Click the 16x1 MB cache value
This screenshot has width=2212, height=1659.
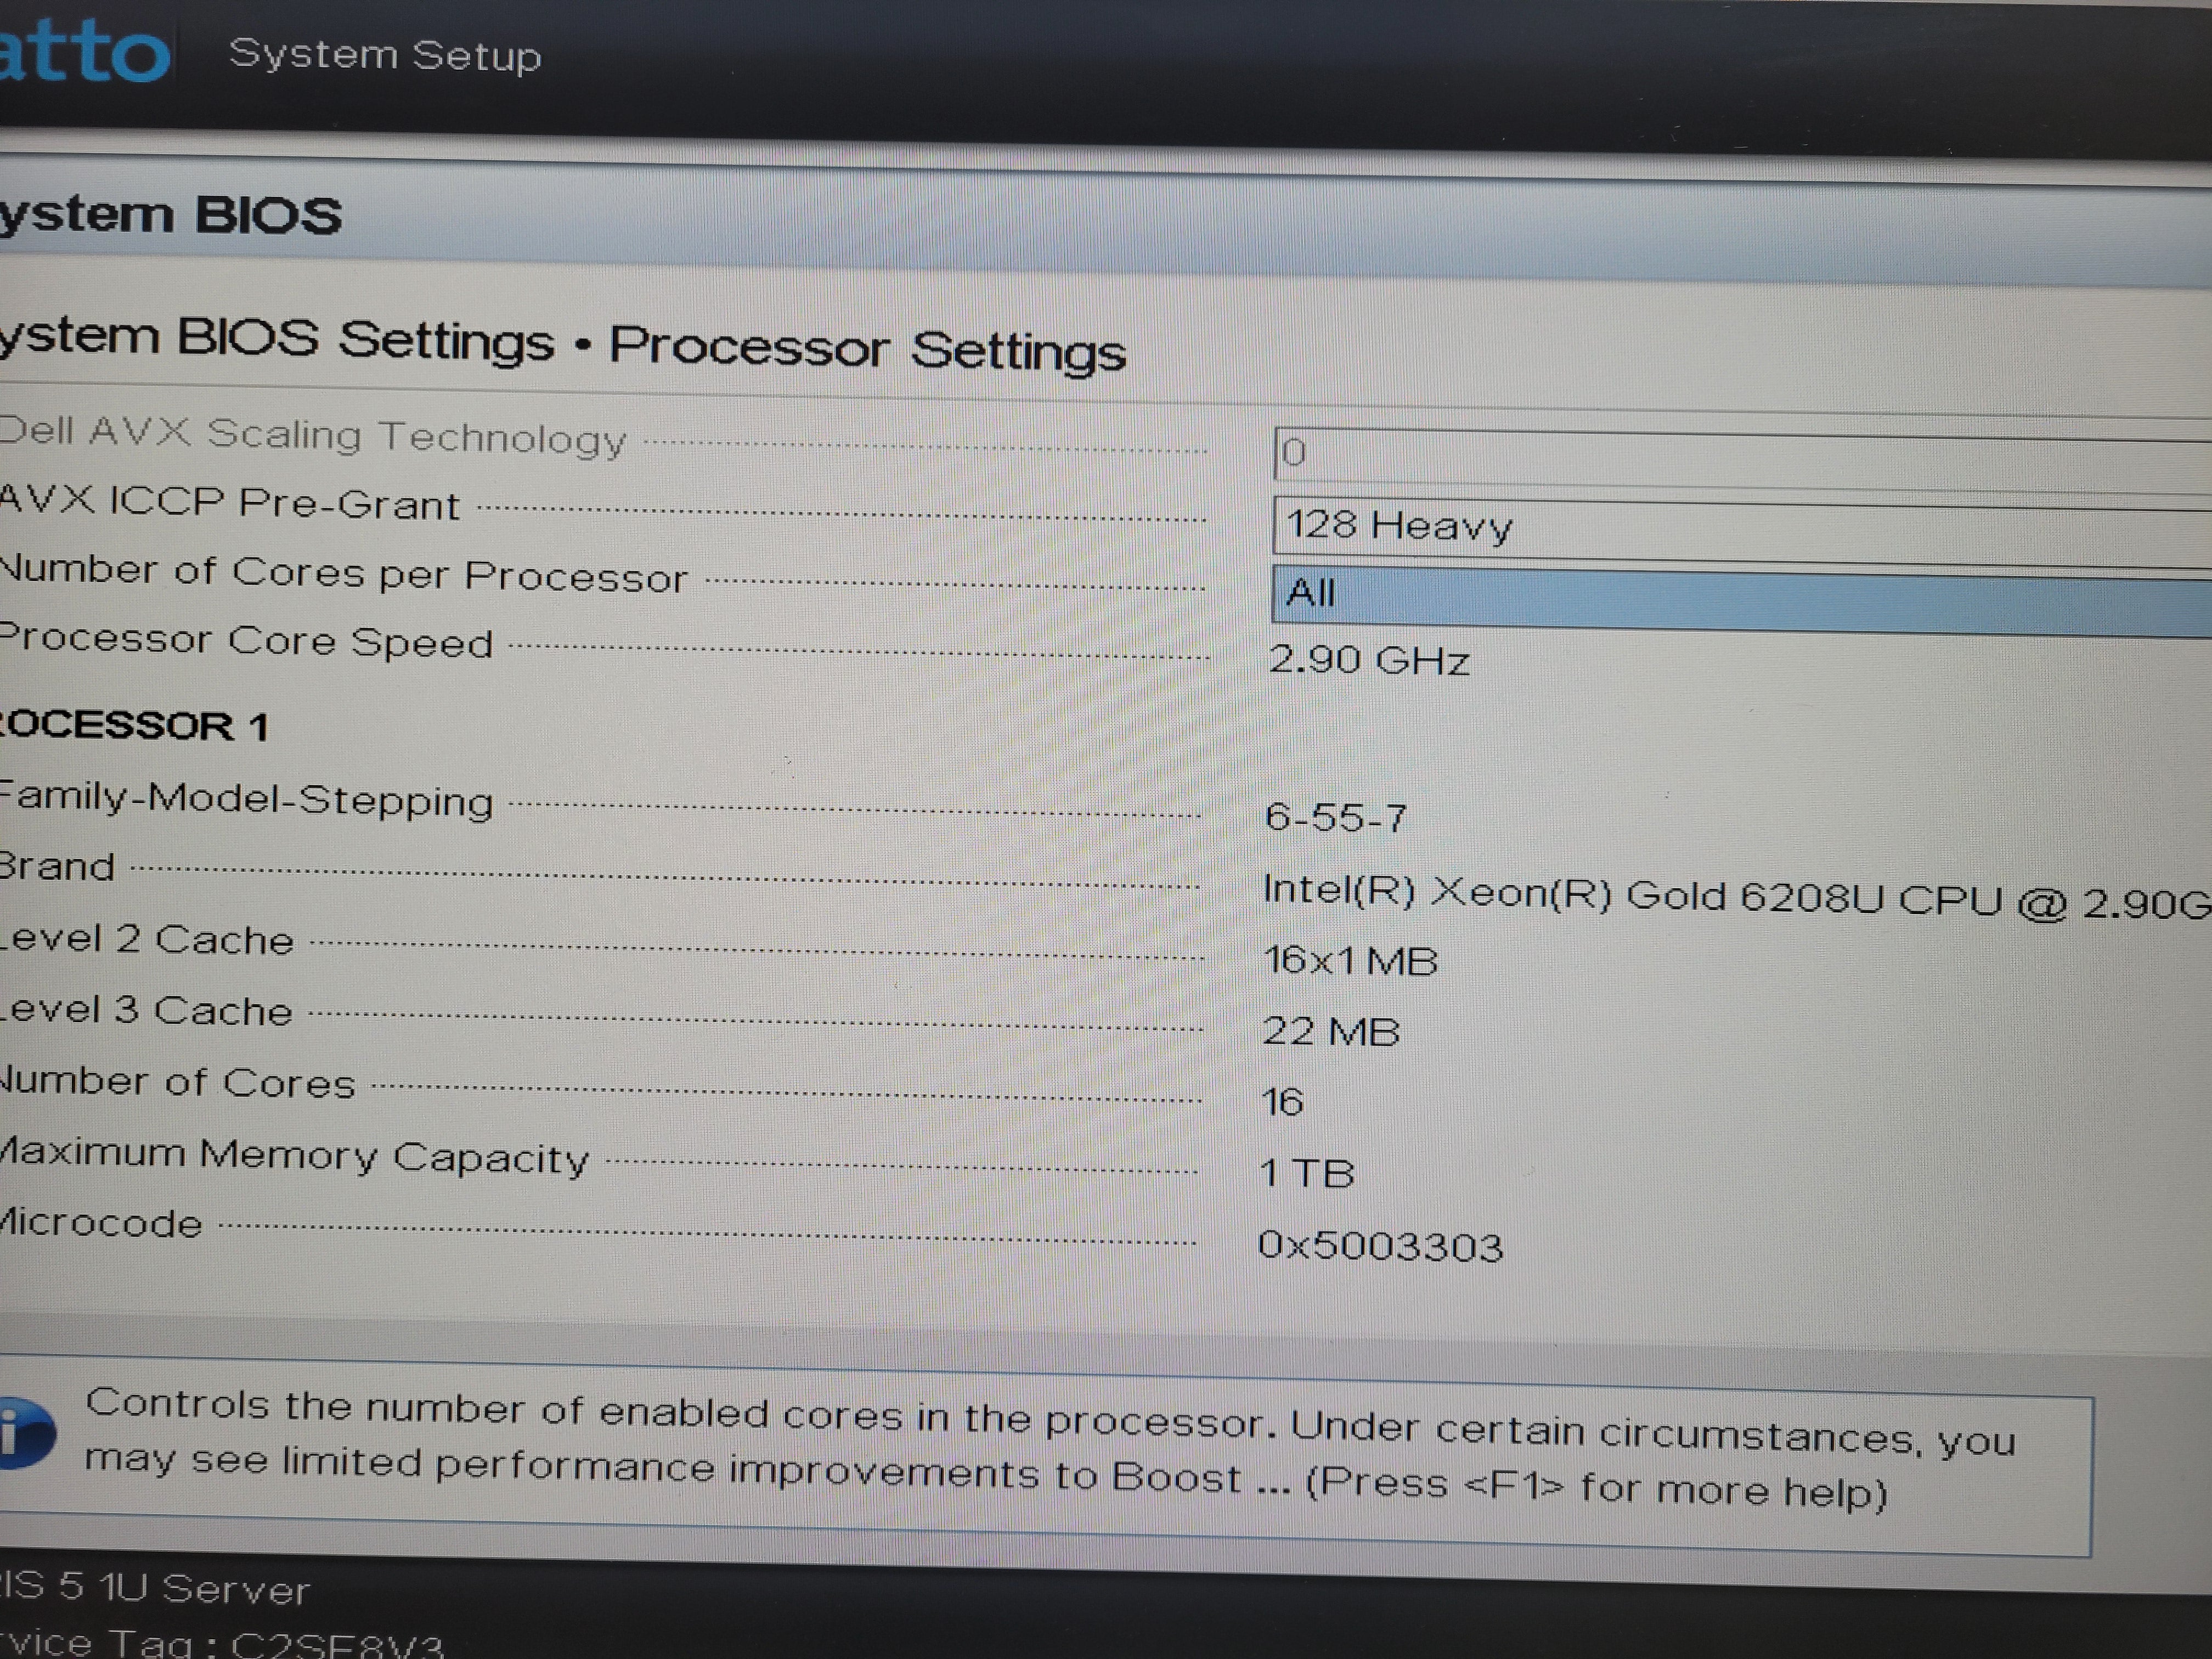1350,961
